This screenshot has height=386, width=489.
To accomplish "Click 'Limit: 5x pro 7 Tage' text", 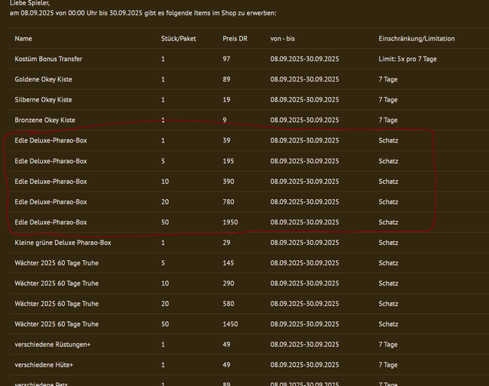I will (x=407, y=59).
